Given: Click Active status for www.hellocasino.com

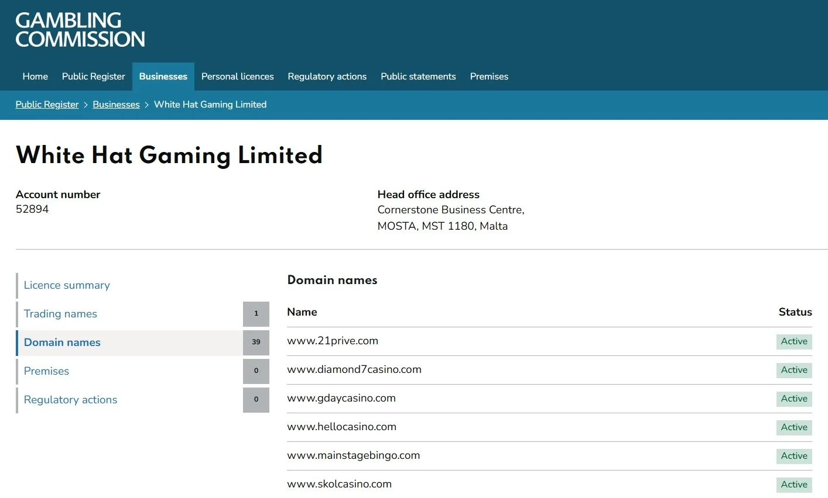Looking at the screenshot, I should pyautogui.click(x=794, y=427).
